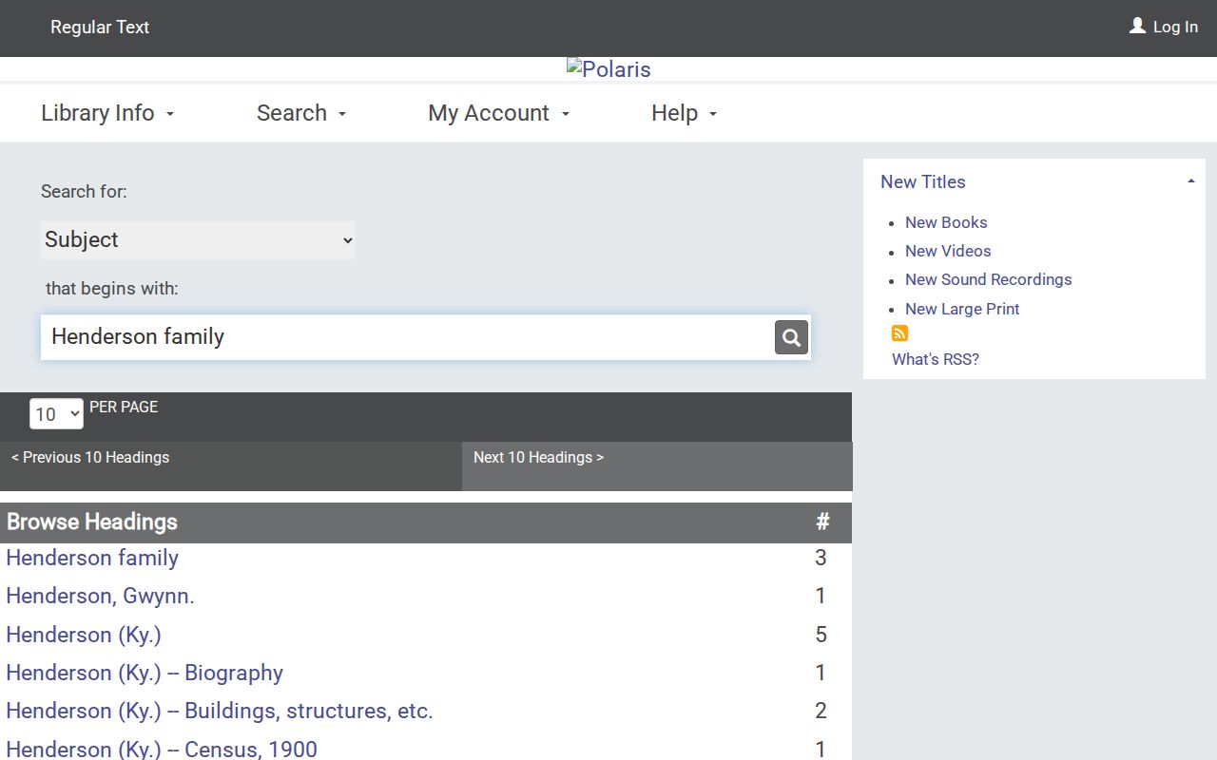The width and height of the screenshot is (1217, 760).
Task: Click the 'Search for:' label
Action: (x=84, y=191)
